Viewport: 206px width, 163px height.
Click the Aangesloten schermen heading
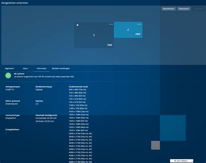[14, 3]
